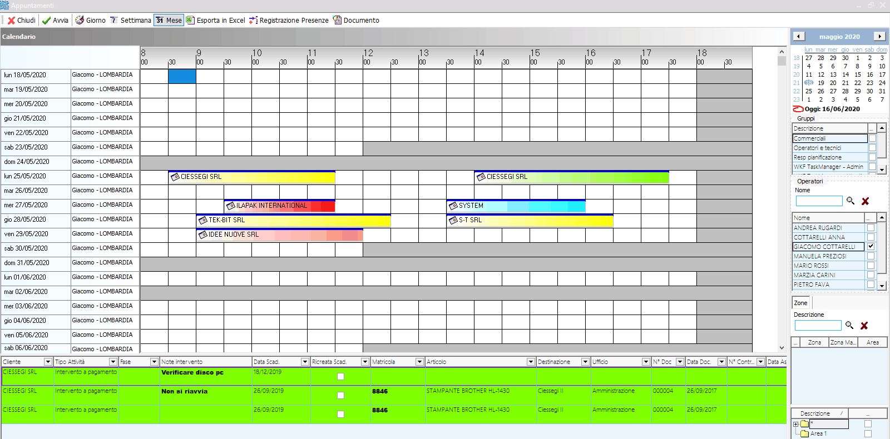Select 'Non si riavvia' note cell
The height and width of the screenshot is (439, 890).
[206, 395]
